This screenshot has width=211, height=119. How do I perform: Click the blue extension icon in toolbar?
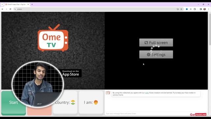pos(187,9)
